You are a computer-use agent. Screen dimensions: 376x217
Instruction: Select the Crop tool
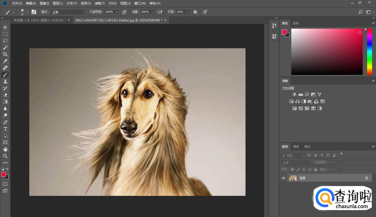click(5, 54)
